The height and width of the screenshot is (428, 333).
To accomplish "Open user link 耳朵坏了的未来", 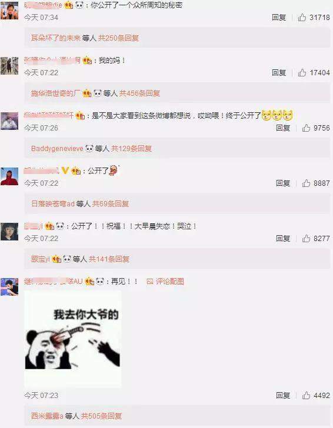I will point(56,38).
